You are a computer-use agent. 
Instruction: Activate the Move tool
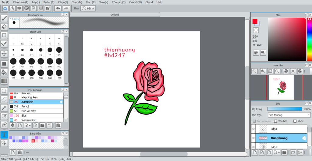(x=4, y=54)
